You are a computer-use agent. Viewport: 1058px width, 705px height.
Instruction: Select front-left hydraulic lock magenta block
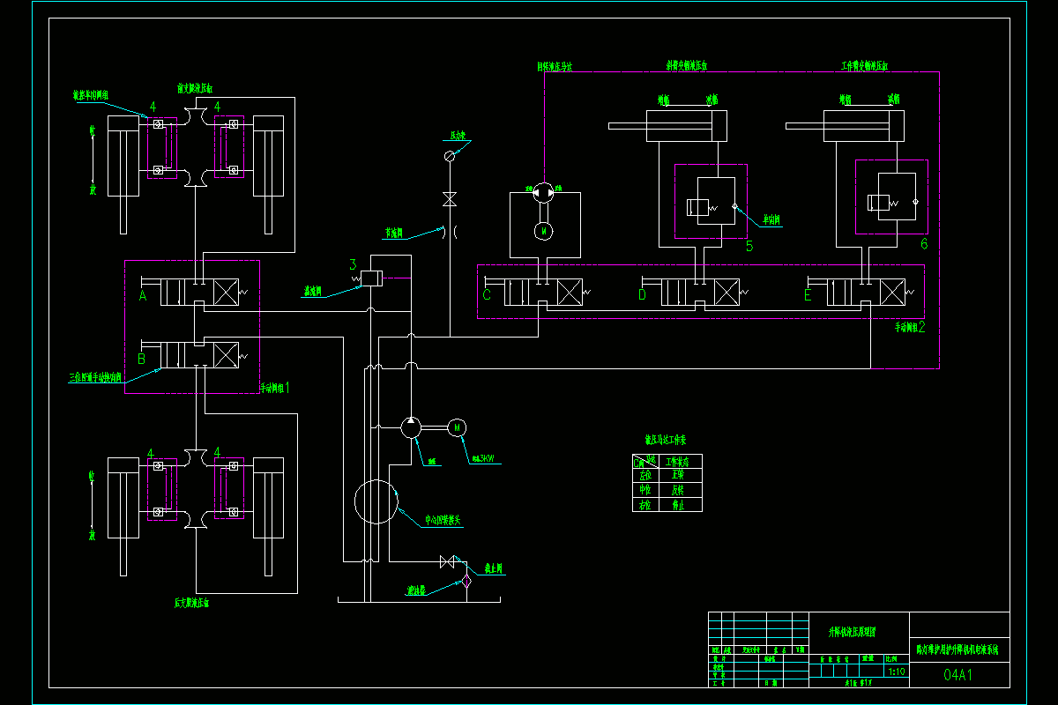(162, 147)
